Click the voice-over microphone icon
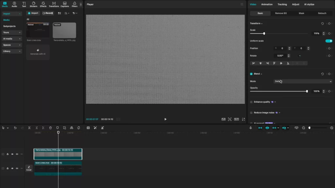Screen dimensions: 335x188 click(250, 128)
